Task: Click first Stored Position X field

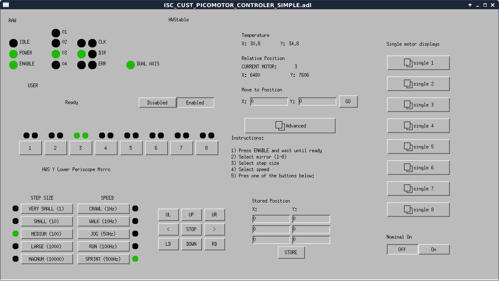Action: [271, 219]
